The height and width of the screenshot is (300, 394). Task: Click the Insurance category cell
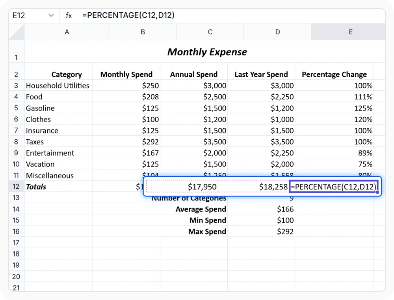(x=59, y=130)
